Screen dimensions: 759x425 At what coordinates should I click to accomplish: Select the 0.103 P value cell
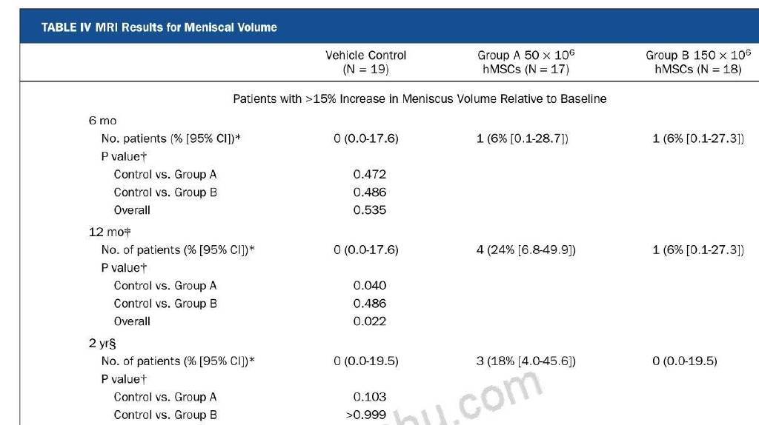[x=369, y=396]
